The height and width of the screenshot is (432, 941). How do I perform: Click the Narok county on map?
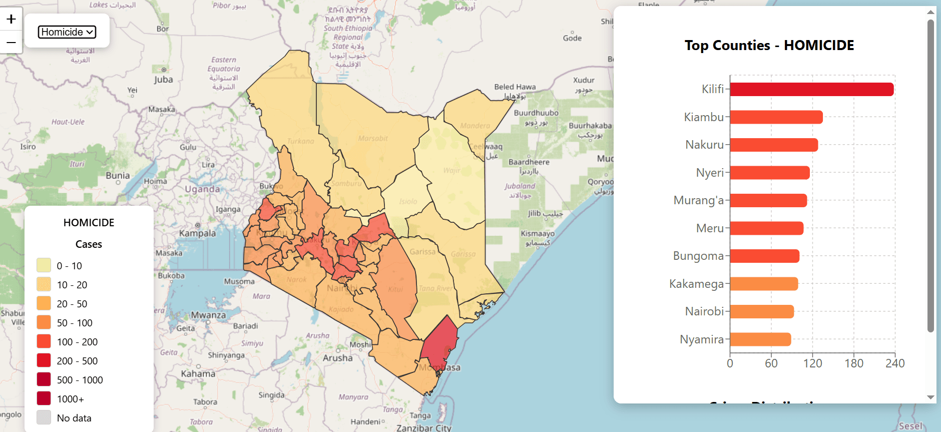pyautogui.click(x=296, y=279)
